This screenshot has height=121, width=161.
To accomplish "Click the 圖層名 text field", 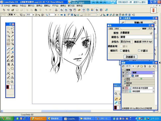I will pyautogui.click(x=136, y=37).
